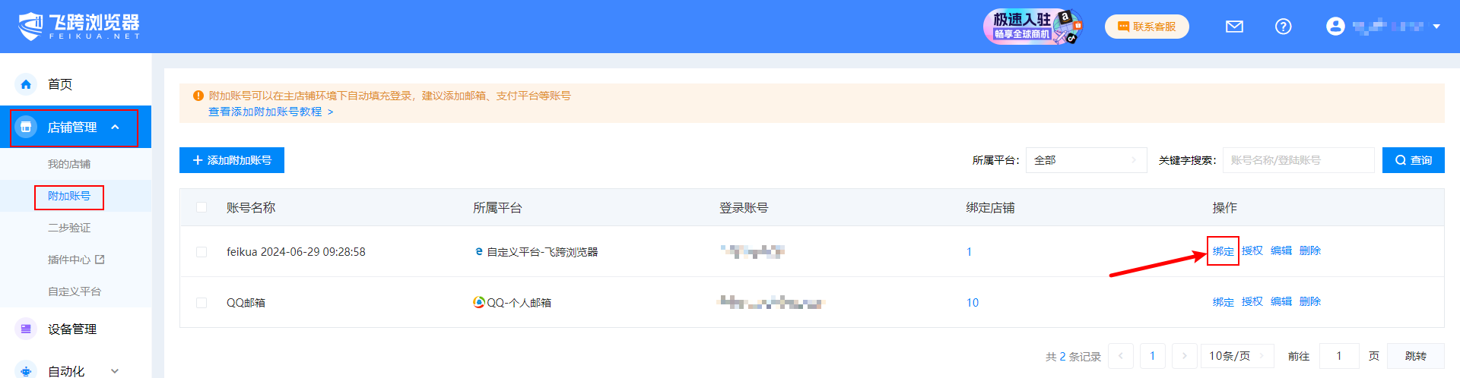Click the keyword search input field
This screenshot has width=1460, height=378.
[x=1297, y=160]
